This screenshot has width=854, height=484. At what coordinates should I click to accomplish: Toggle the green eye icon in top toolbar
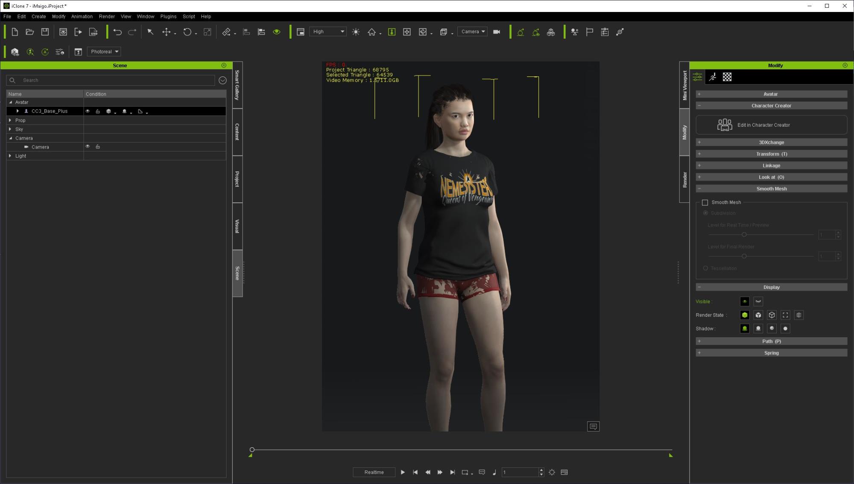coord(277,32)
